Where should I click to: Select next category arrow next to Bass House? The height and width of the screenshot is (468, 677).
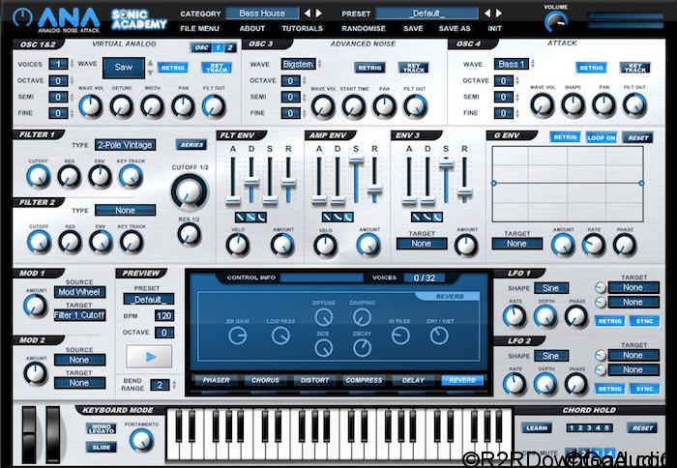click(318, 14)
